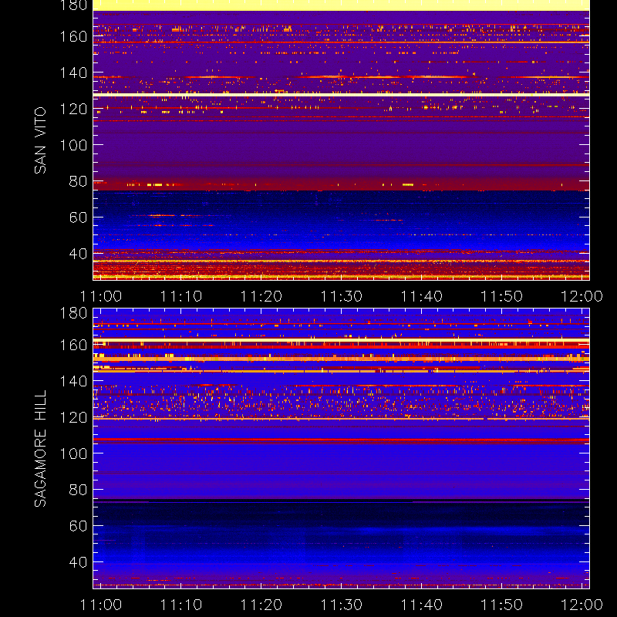This screenshot has width=617, height=617.
Task: Click 11:00 below the San Vito plot
Action: (101, 296)
